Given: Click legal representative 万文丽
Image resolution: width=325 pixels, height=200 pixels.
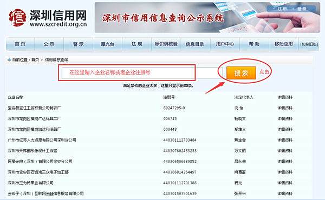Looking at the screenshot, I should point(240,151).
